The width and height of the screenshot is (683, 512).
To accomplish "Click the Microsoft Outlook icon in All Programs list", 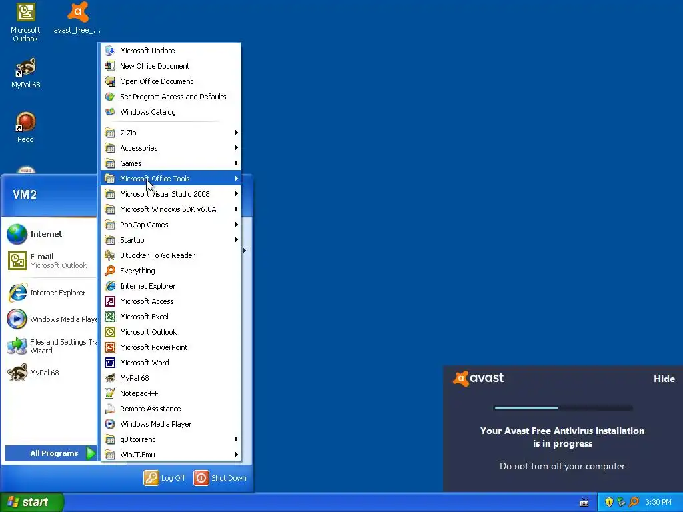I will pyautogui.click(x=110, y=332).
